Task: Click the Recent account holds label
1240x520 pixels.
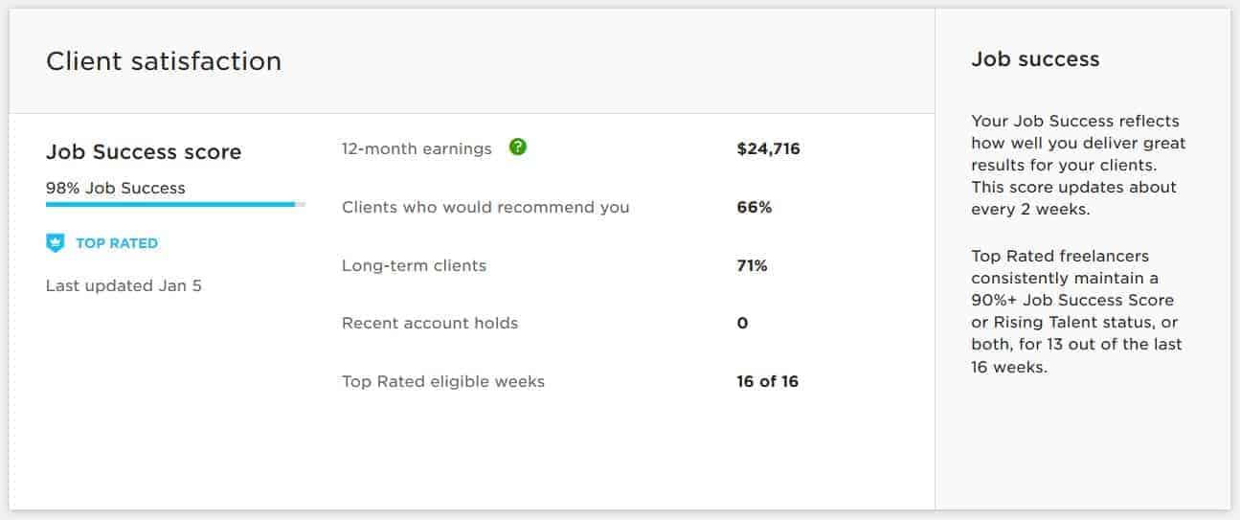Action: point(430,323)
